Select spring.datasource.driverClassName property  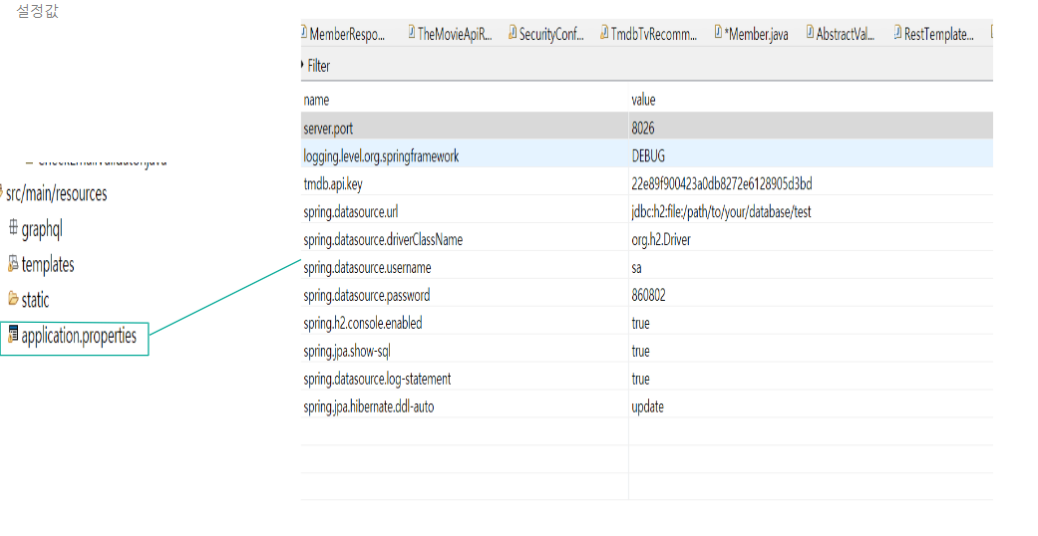tap(383, 239)
